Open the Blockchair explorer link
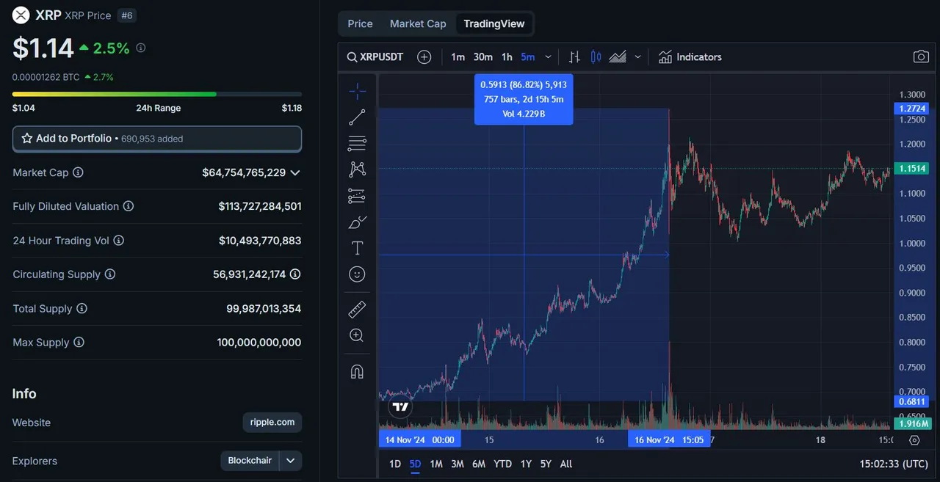 point(250,461)
